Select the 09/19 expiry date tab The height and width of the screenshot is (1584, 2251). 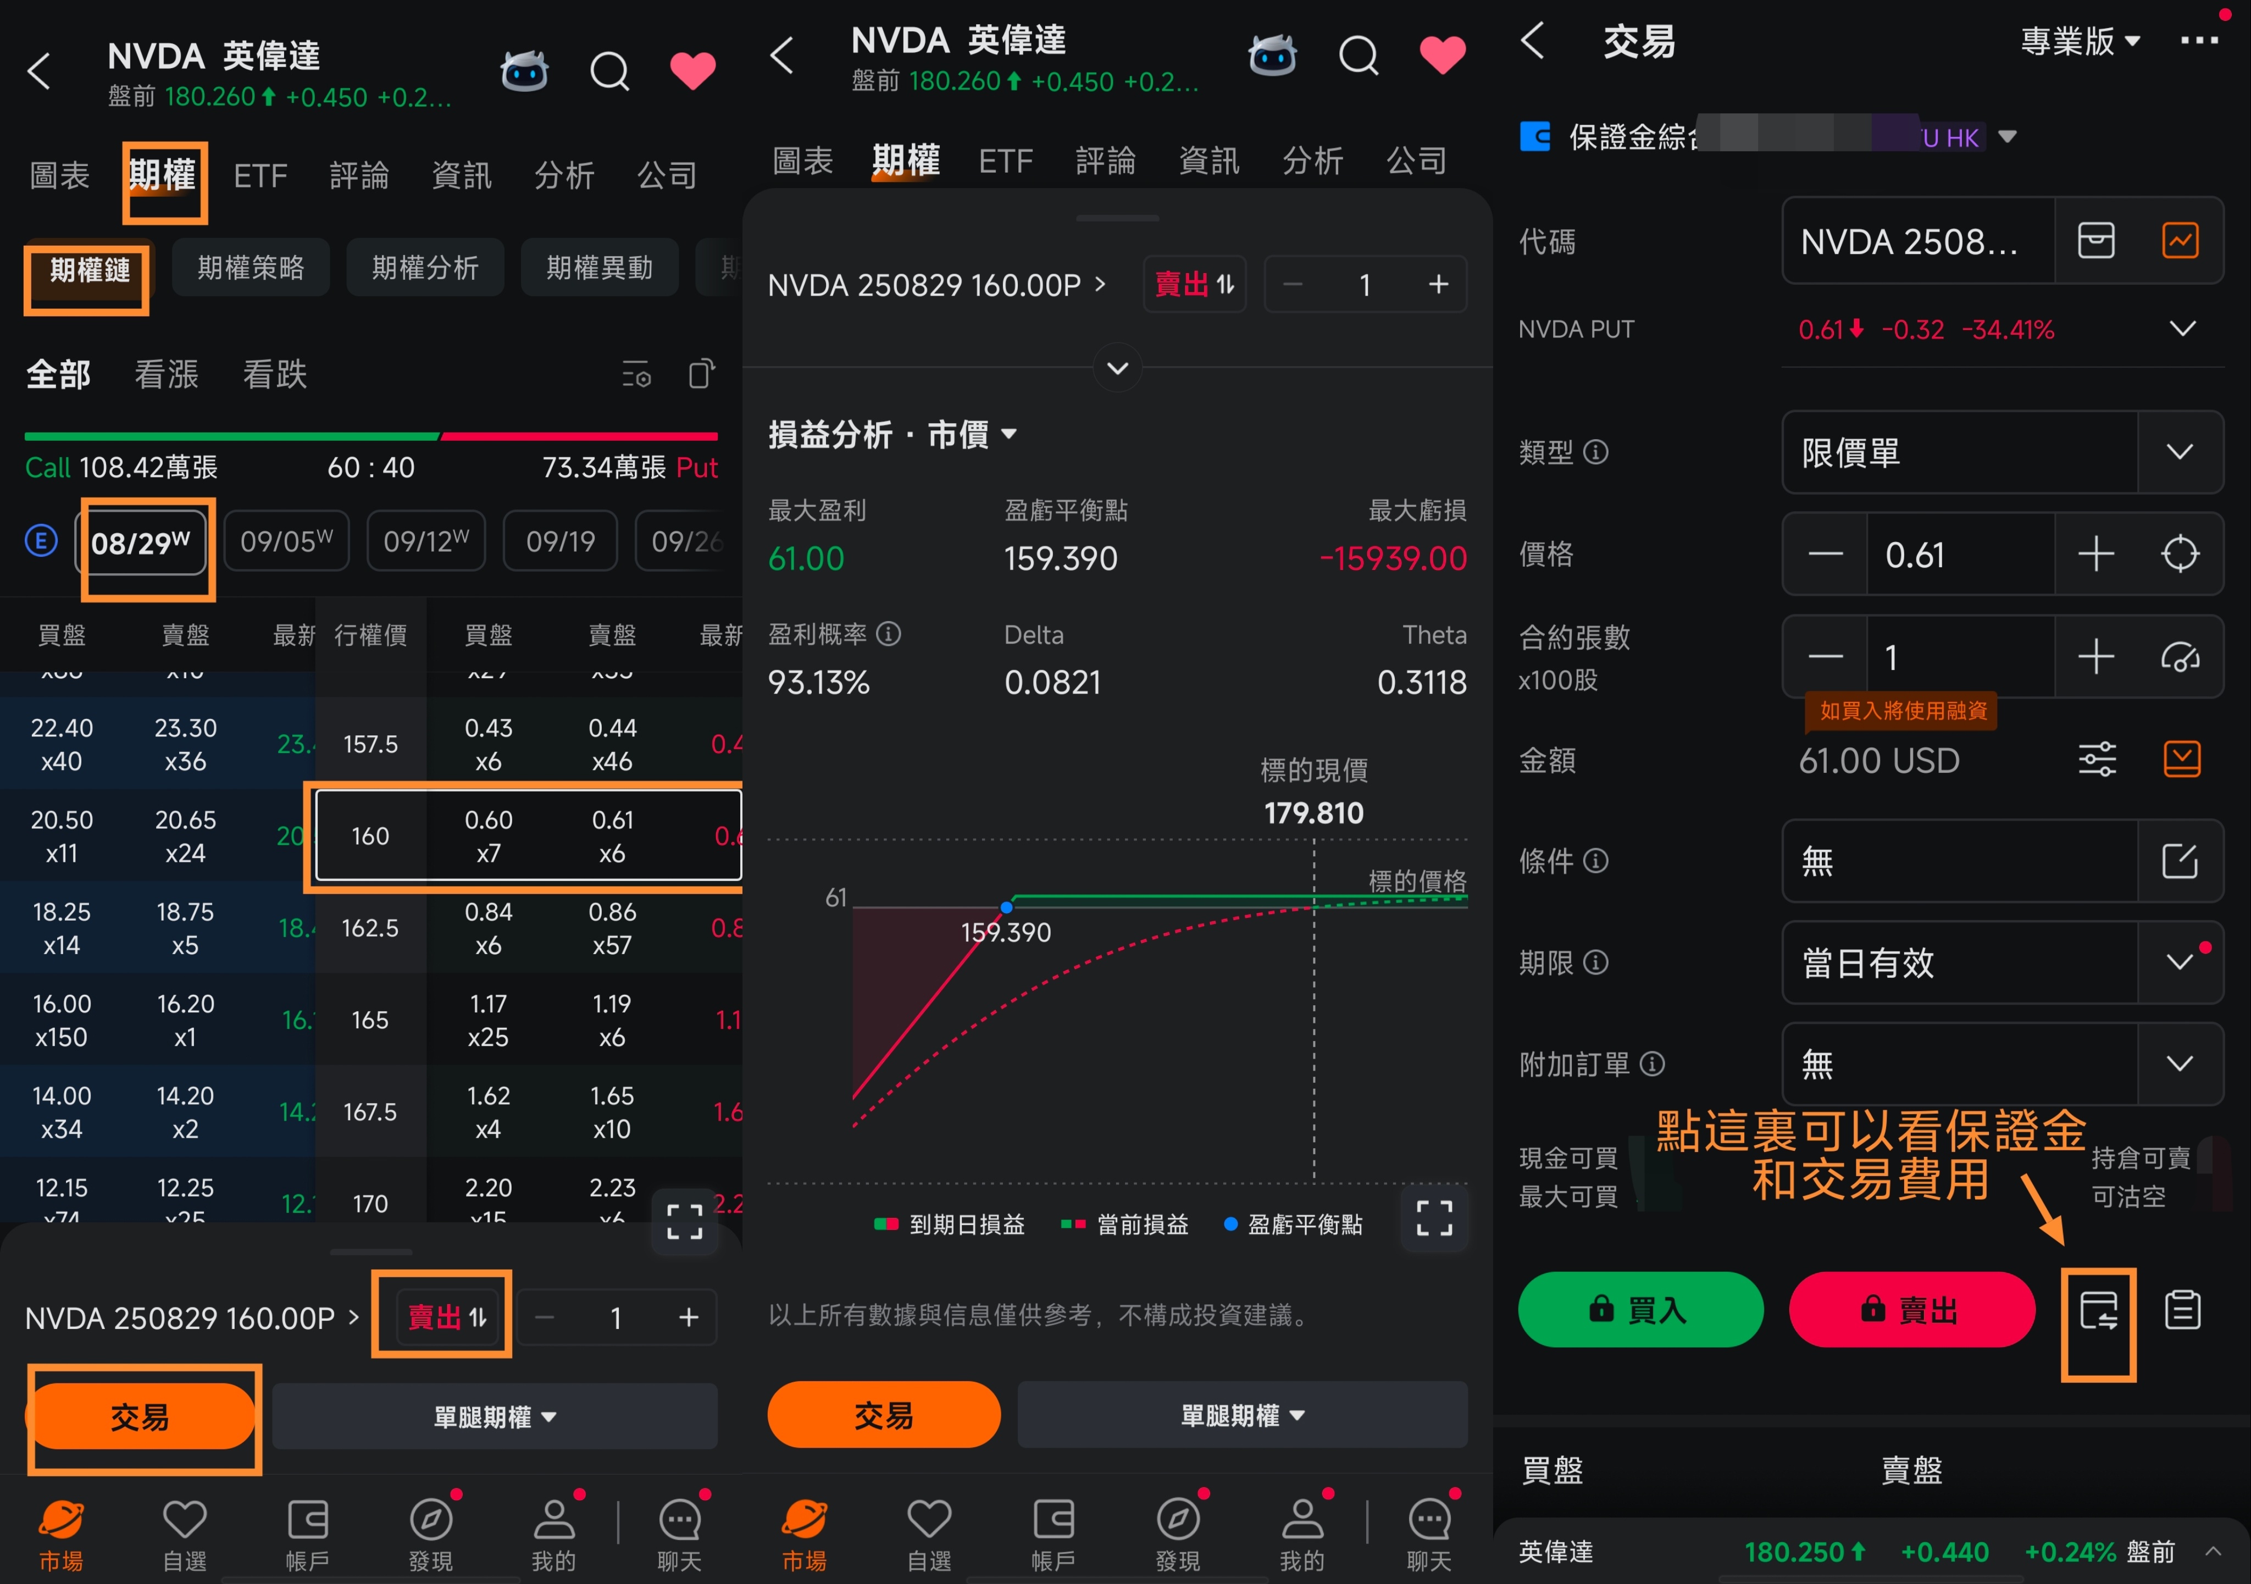(x=560, y=541)
